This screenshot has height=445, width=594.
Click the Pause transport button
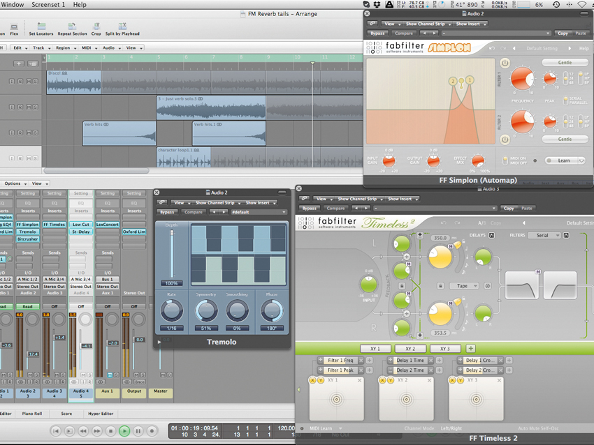pyautogui.click(x=138, y=431)
